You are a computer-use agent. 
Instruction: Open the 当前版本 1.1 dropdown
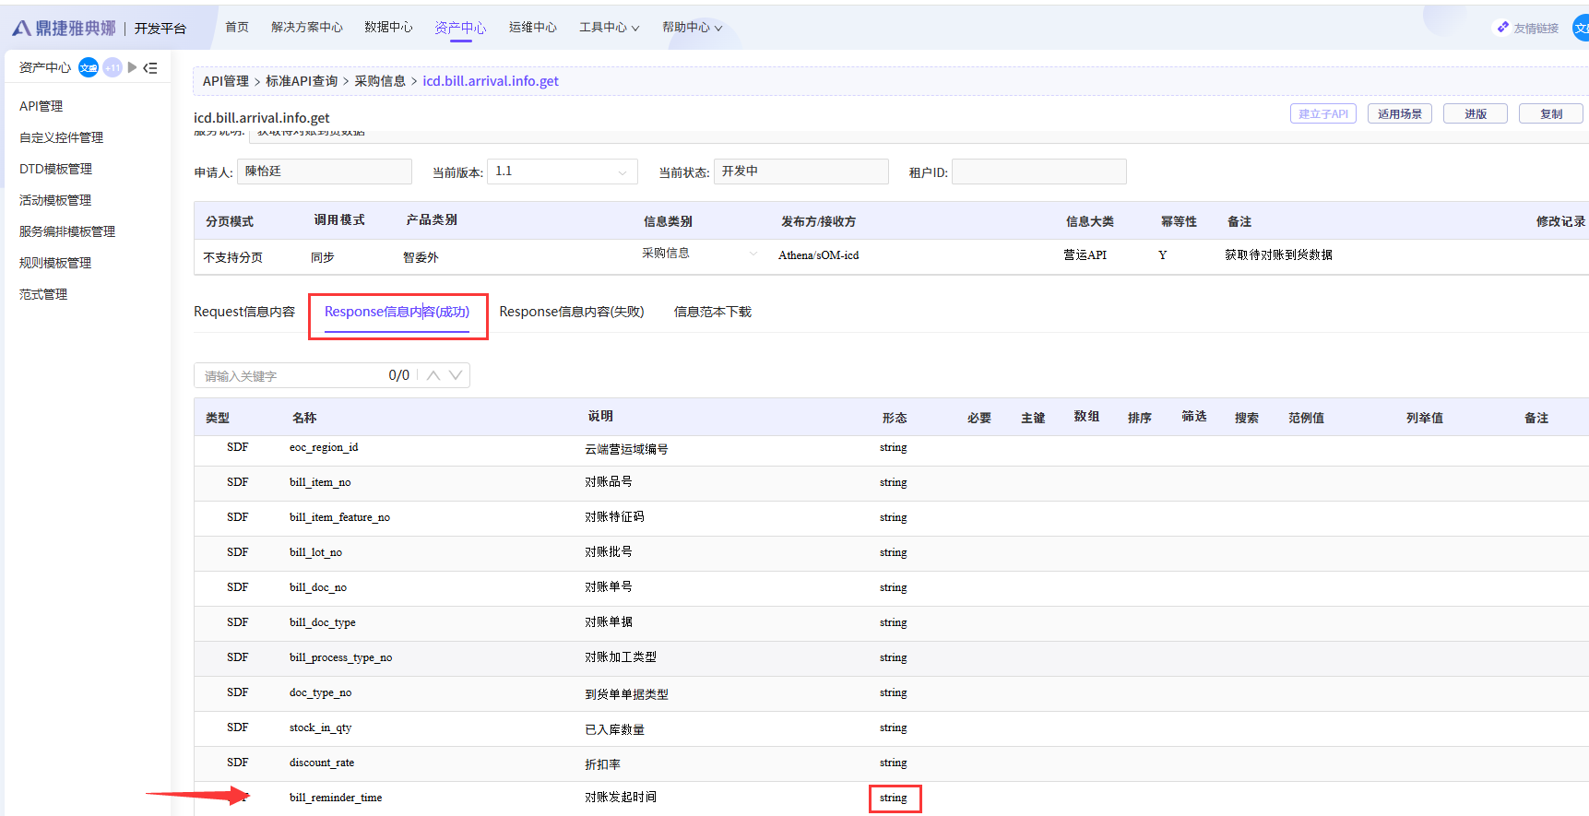pyautogui.click(x=563, y=171)
